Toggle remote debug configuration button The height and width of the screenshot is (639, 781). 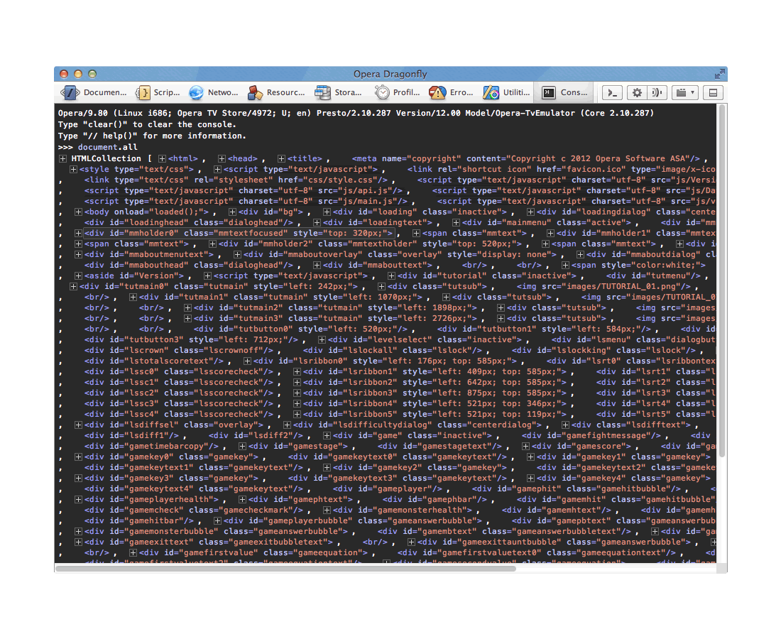pyautogui.click(x=657, y=92)
